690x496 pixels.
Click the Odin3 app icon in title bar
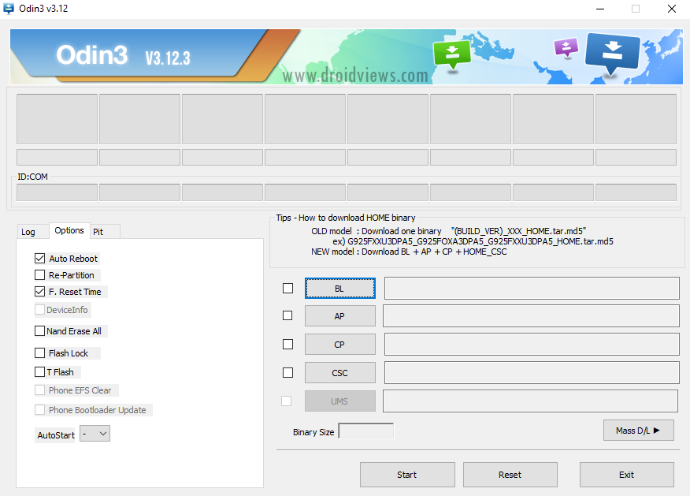pos(9,9)
